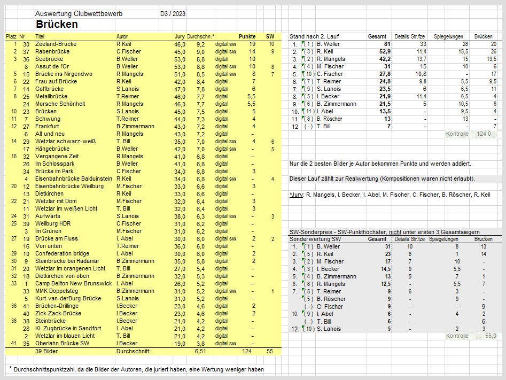Select the 'Assut de l'Or' cell
The height and width of the screenshot is (380, 506).
coord(52,66)
